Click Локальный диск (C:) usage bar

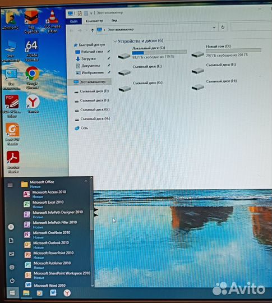click(160, 52)
